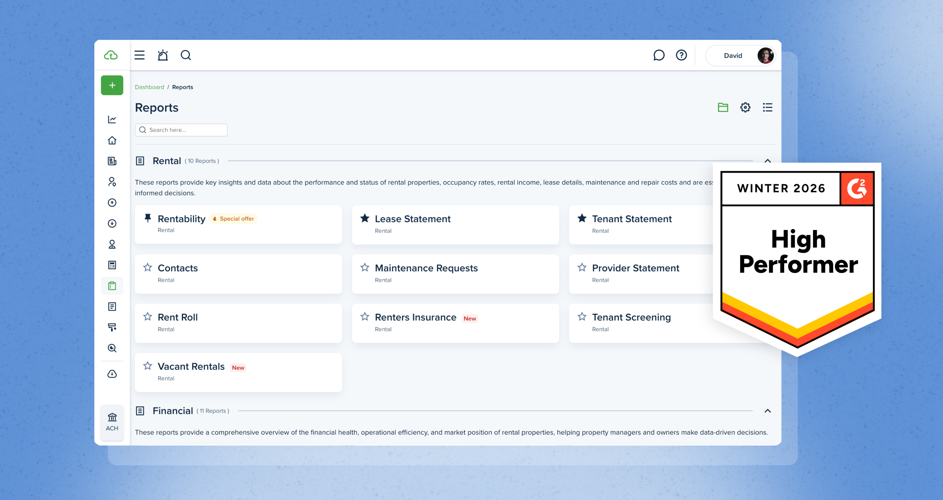The width and height of the screenshot is (943, 500).
Task: Open the help question mark icon
Action: 681,55
